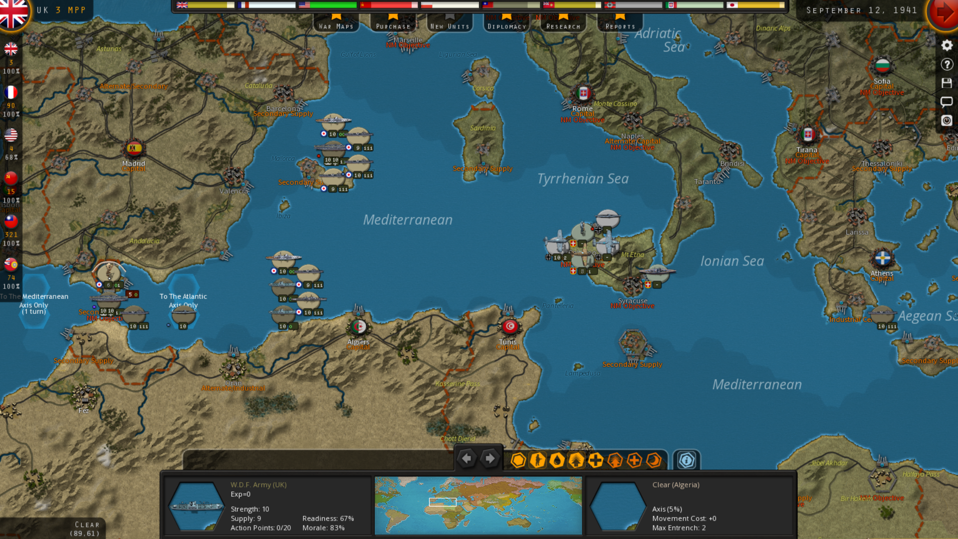Image resolution: width=958 pixels, height=539 pixels.
Task: Click the Clear terrain hexagon preview
Action: pos(618,506)
